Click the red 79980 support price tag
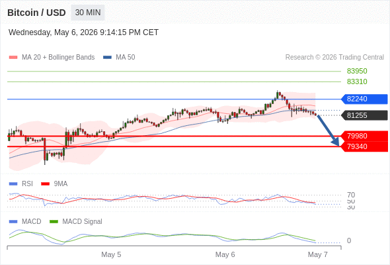390x265 pixels. click(364, 136)
